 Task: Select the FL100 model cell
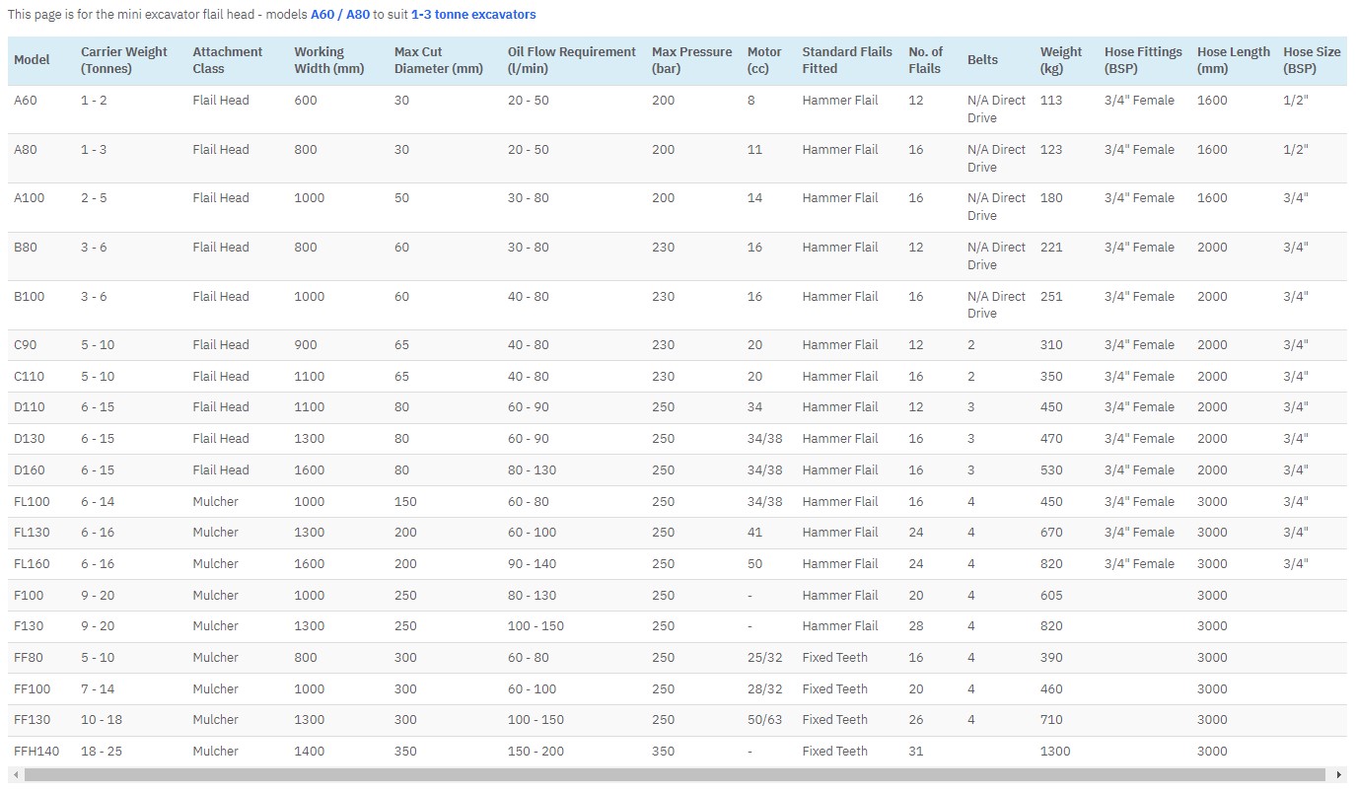[32, 502]
